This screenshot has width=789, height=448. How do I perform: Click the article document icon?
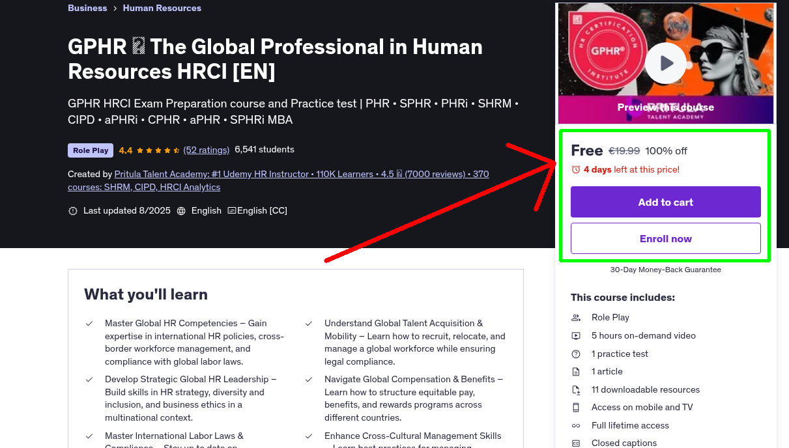[x=576, y=372]
